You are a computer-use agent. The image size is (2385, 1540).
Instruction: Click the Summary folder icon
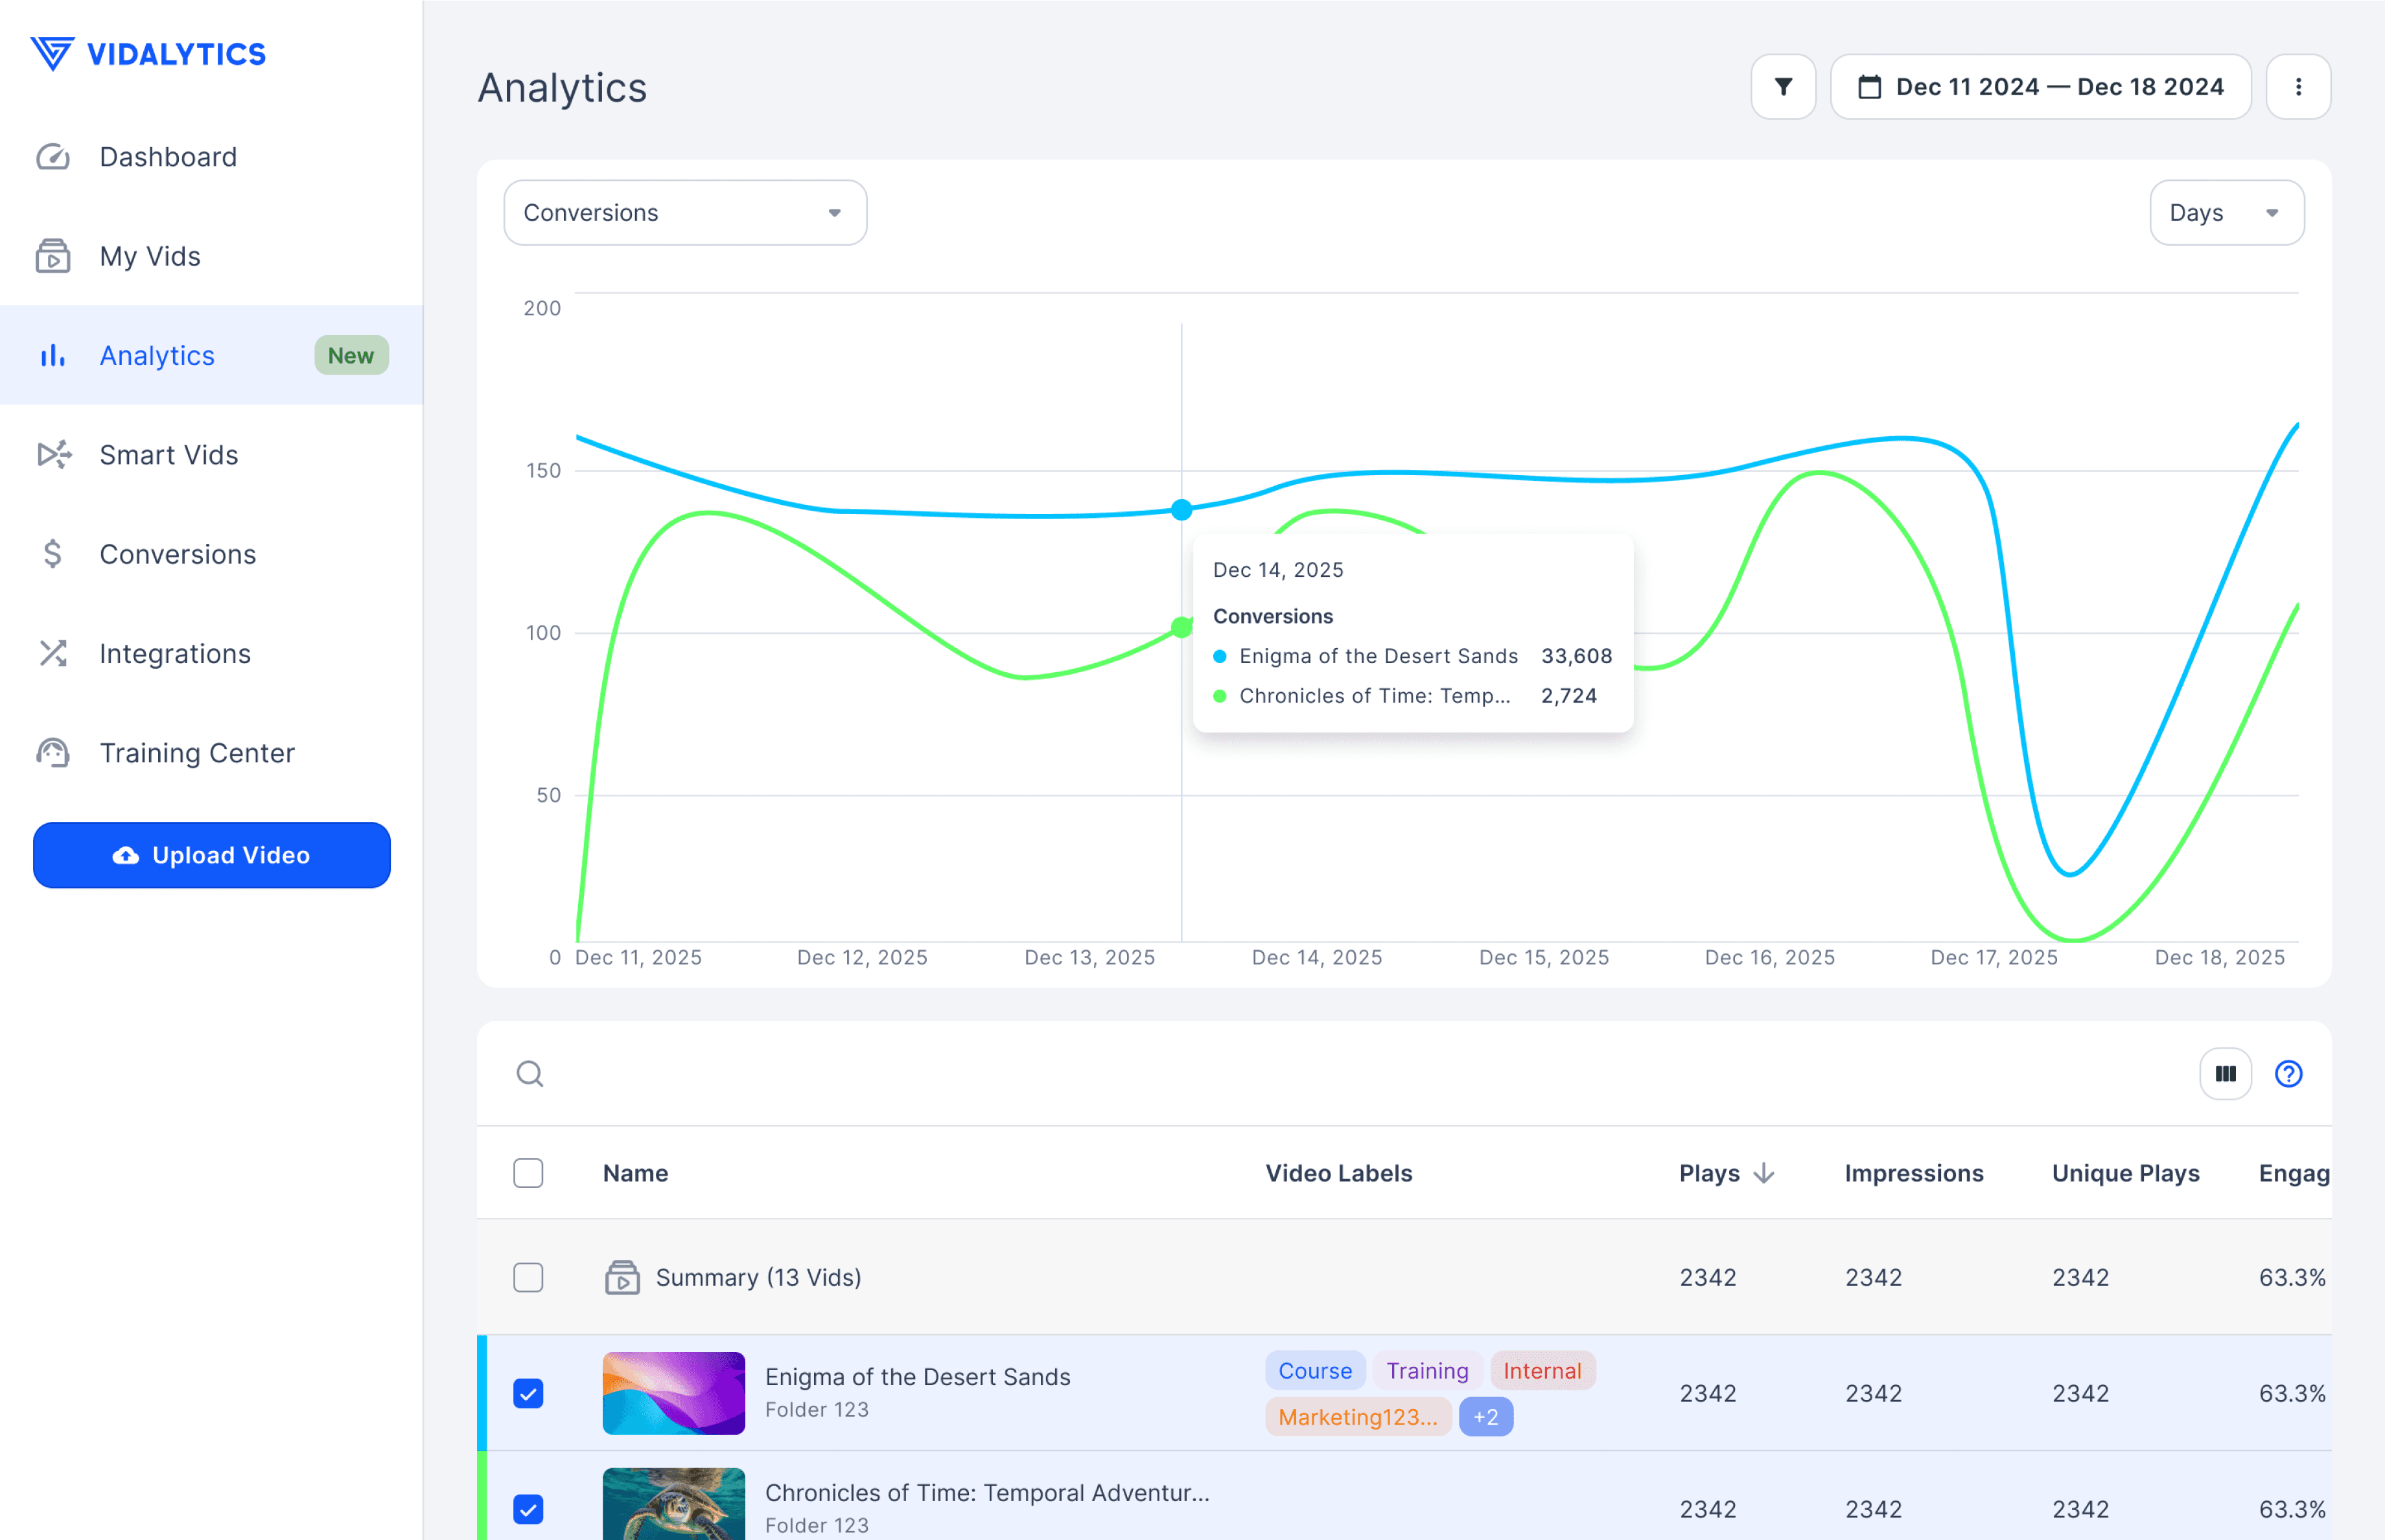pos(622,1277)
